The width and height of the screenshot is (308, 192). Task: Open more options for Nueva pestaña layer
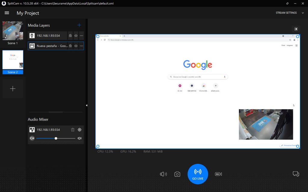pos(82,46)
